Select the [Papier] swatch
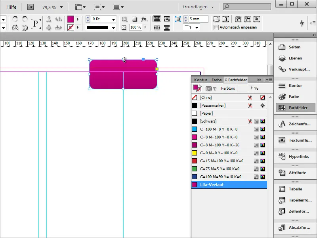Screen dimensions: 317x238 click(x=229, y=113)
